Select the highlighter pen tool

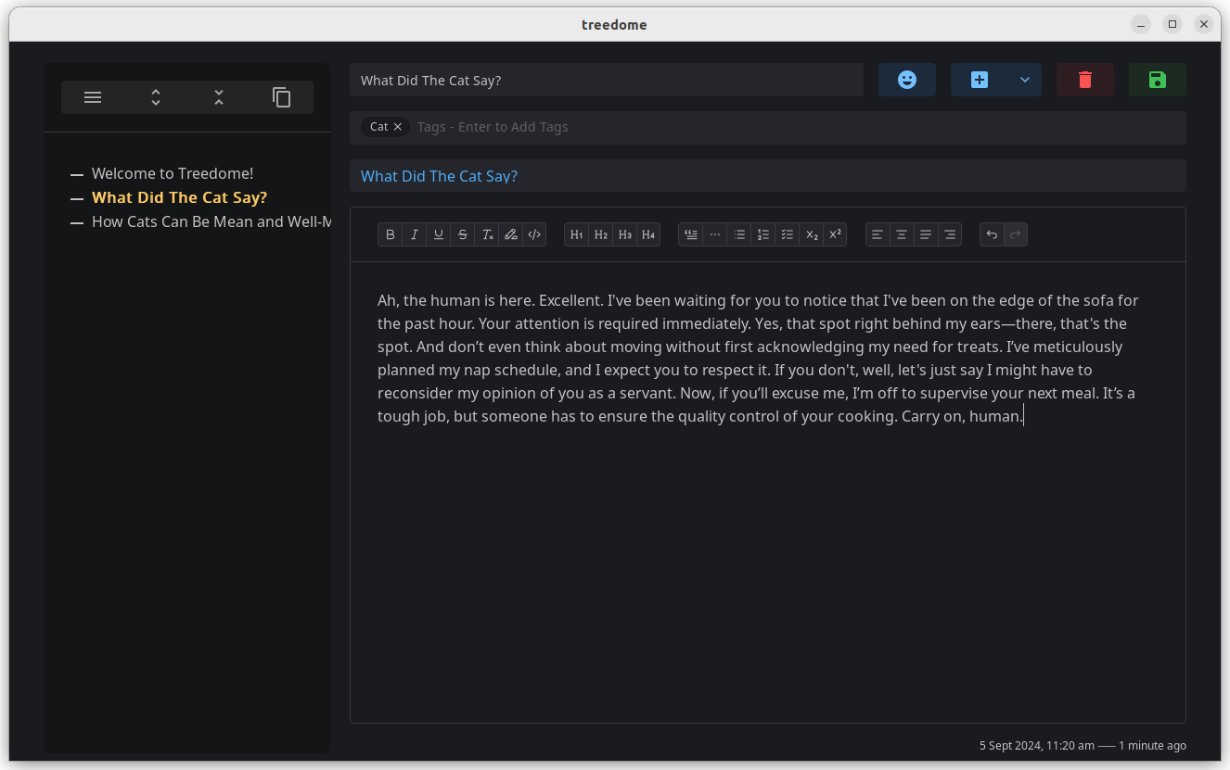510,234
